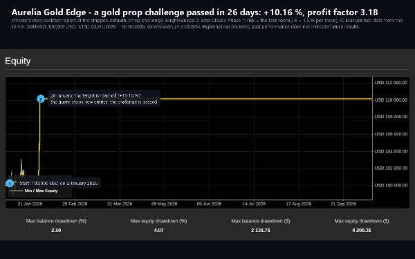The image size is (415, 259).
Task: Click the Equity section heading
Action: point(18,61)
